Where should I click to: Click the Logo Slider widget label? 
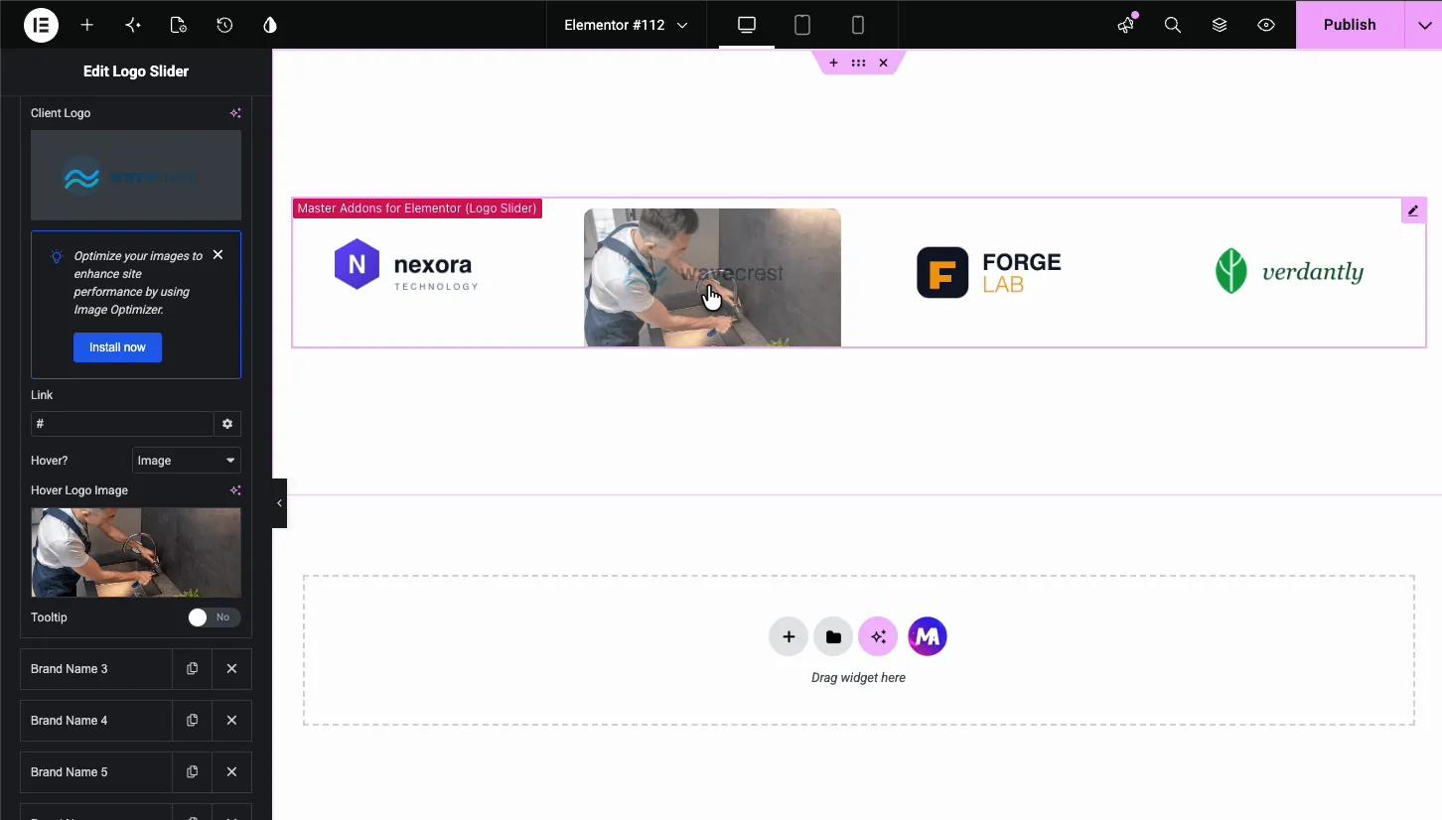coord(417,208)
